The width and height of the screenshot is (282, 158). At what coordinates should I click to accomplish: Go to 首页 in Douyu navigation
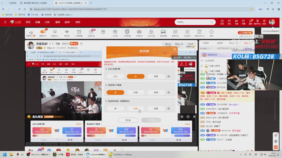pyautogui.click(x=28, y=22)
